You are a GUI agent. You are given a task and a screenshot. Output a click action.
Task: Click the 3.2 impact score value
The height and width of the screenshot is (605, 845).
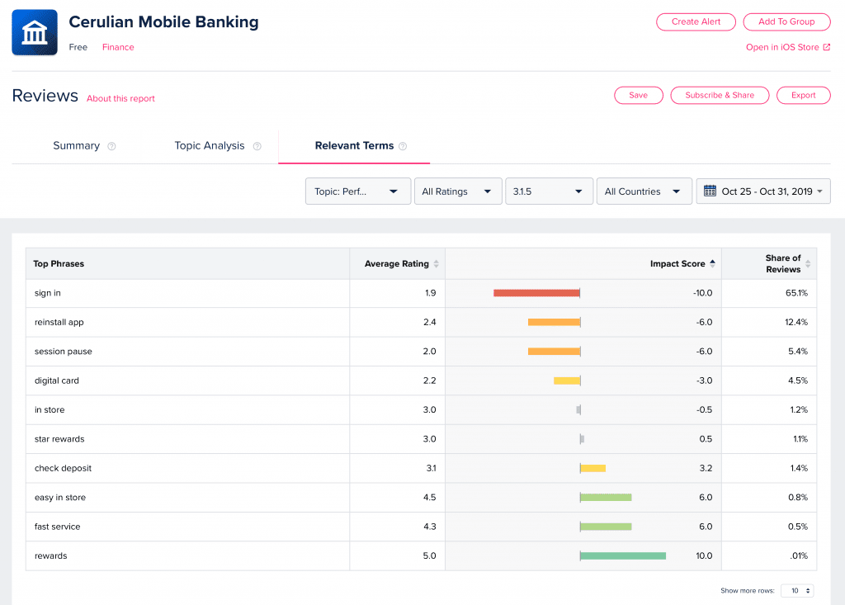(x=706, y=468)
